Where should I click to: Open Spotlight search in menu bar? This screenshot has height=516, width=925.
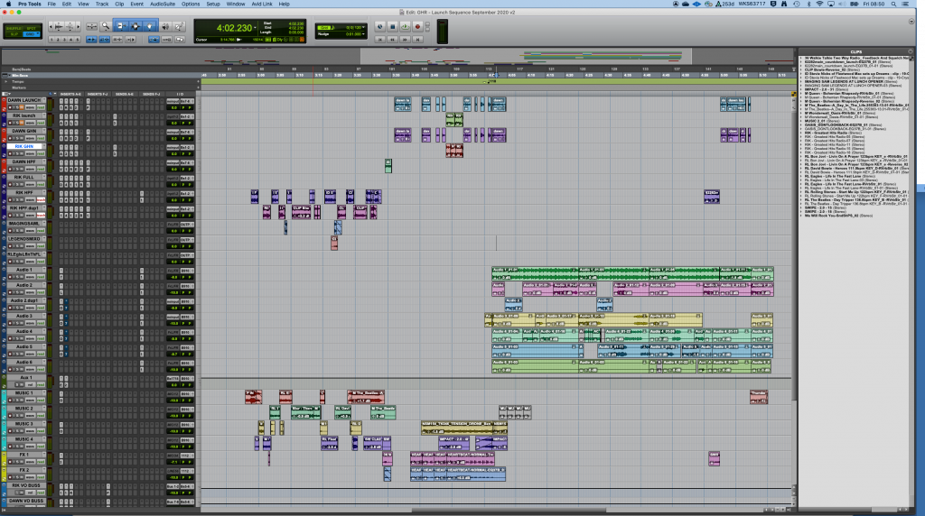coord(893,4)
